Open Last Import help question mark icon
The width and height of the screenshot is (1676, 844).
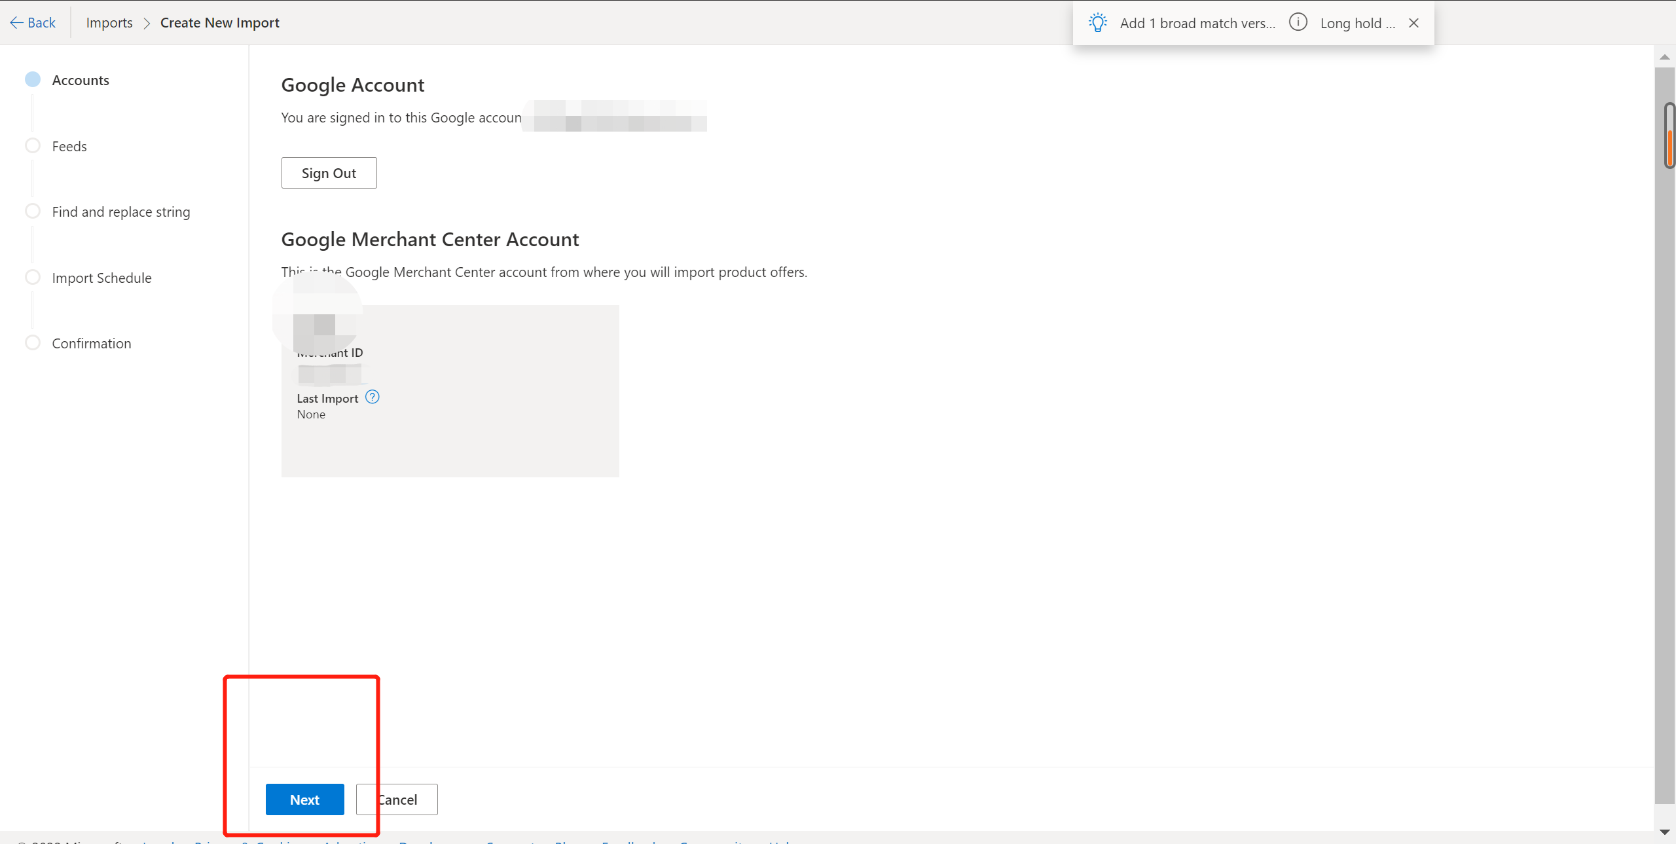point(373,397)
